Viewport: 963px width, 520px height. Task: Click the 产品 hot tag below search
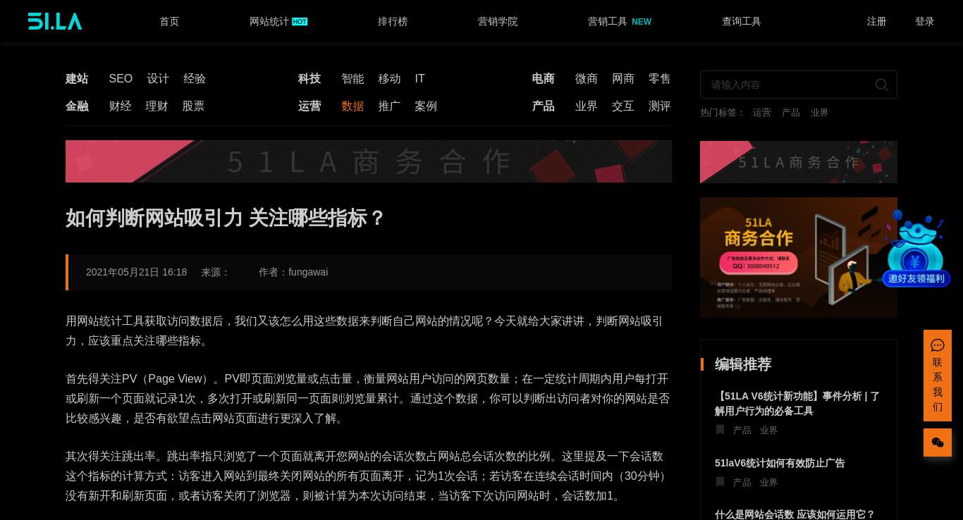point(791,113)
